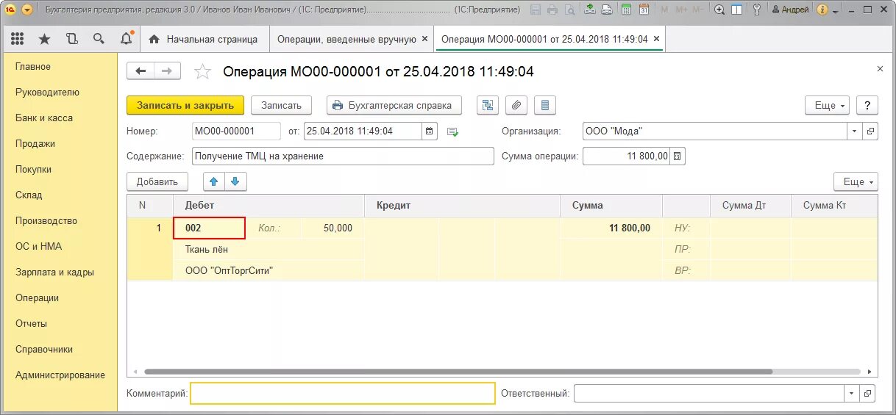
Task: Open the calculator in Сумма операции field
Action: (678, 156)
